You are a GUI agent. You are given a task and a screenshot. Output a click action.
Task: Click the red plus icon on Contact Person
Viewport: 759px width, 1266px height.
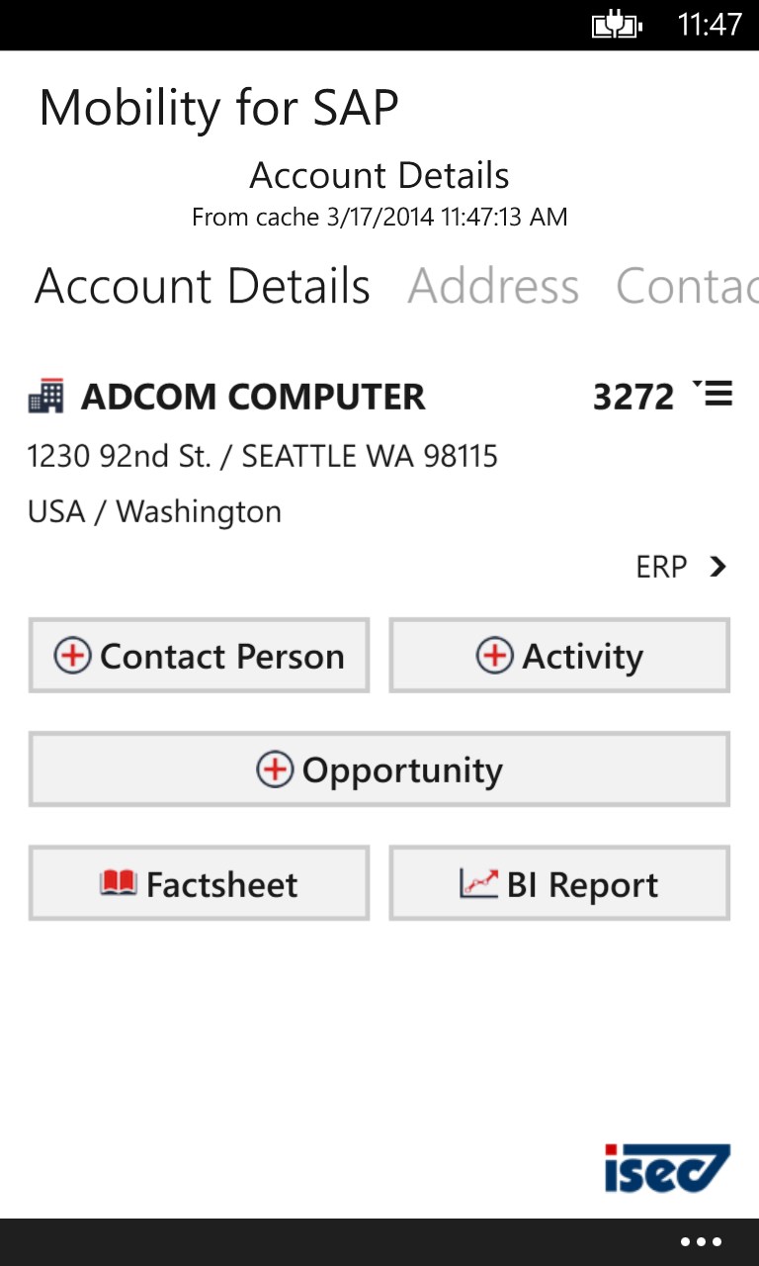click(72, 656)
